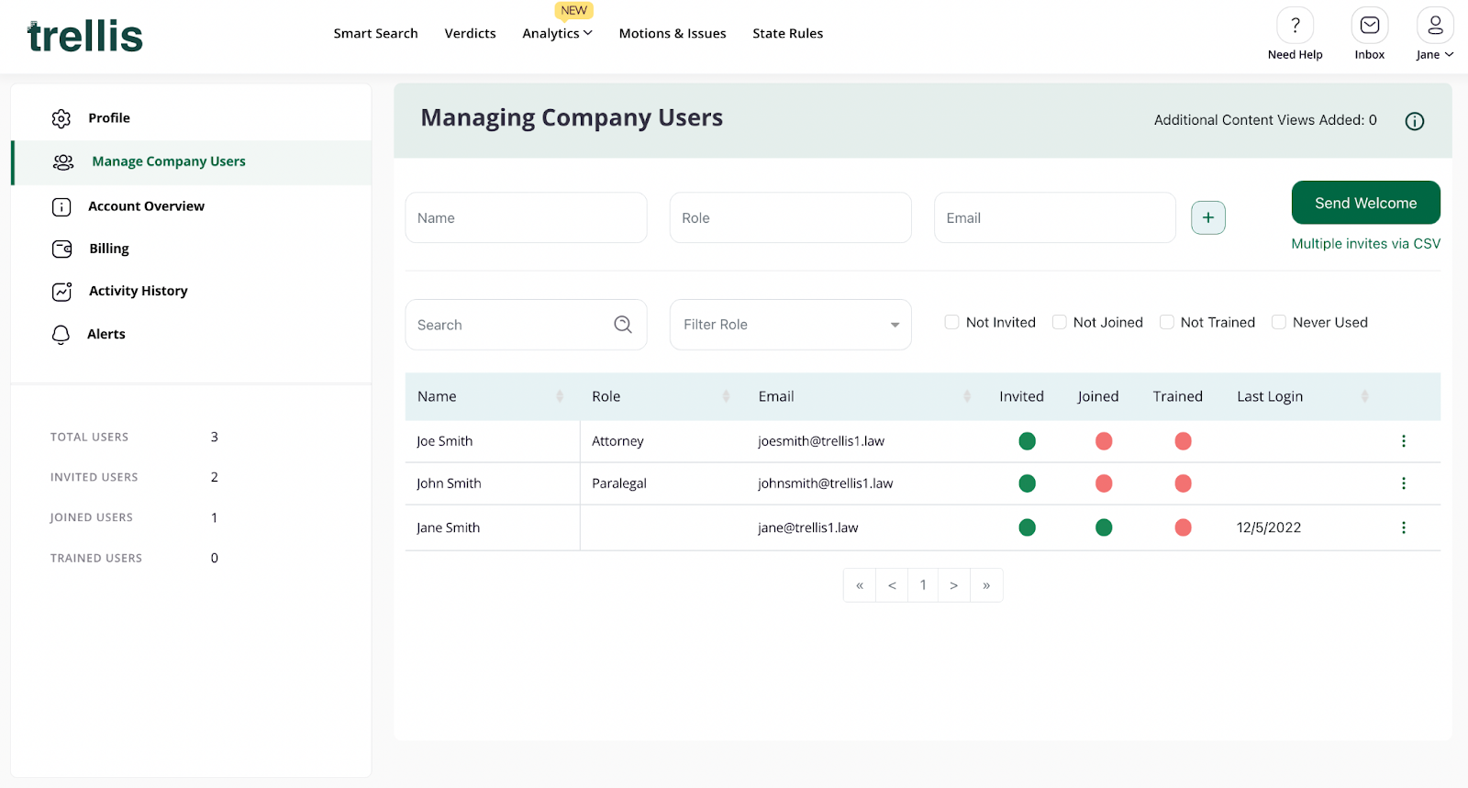Select Billing in the sidebar
Image resolution: width=1468 pixels, height=788 pixels.
[x=109, y=249]
